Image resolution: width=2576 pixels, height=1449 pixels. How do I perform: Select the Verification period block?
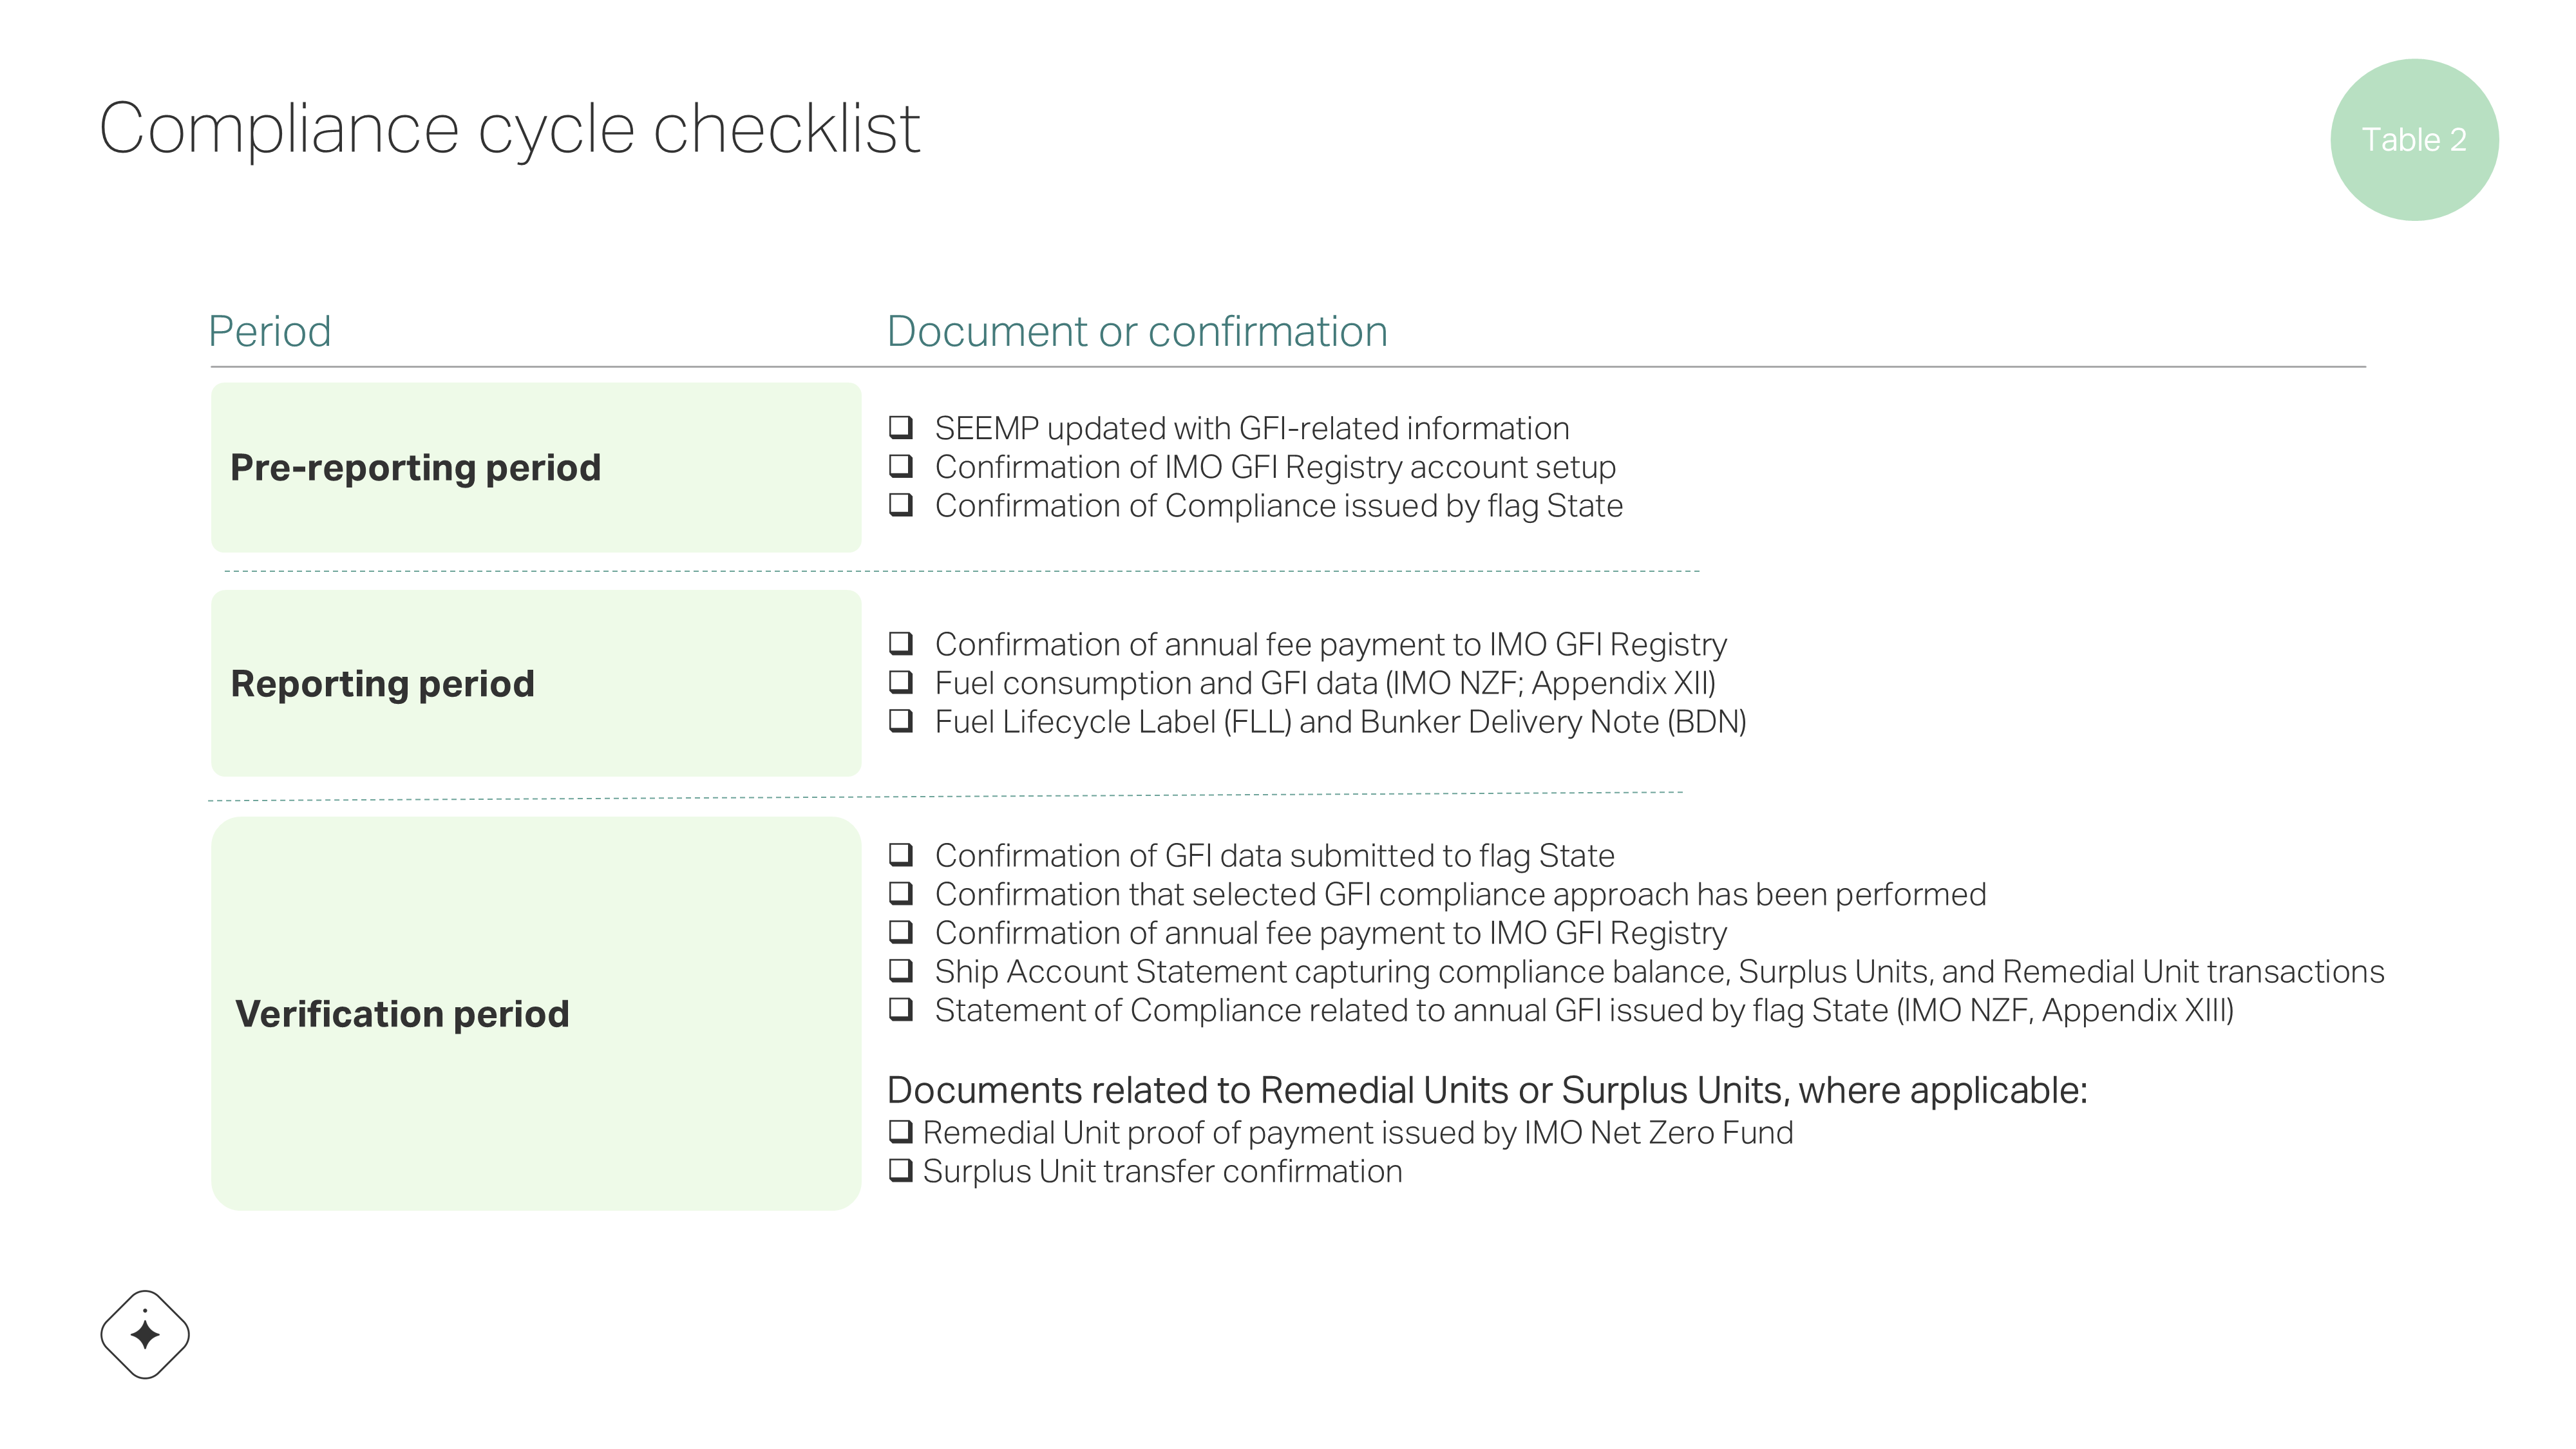(x=536, y=1014)
